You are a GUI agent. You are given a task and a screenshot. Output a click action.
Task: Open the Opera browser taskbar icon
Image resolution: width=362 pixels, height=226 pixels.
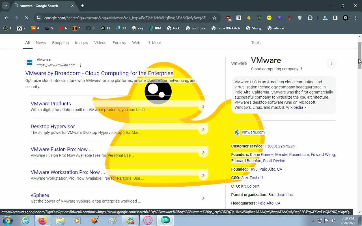pos(148,220)
